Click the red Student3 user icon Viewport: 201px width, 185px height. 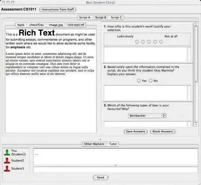(x=7, y=168)
